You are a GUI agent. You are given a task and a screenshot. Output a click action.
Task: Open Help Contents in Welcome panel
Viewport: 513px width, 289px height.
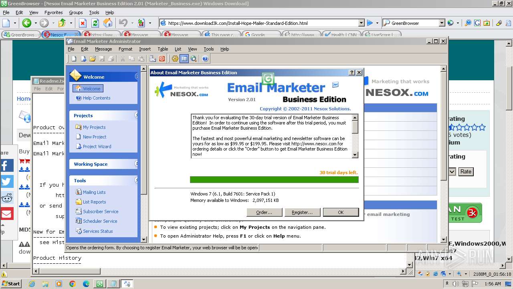pyautogui.click(x=97, y=98)
